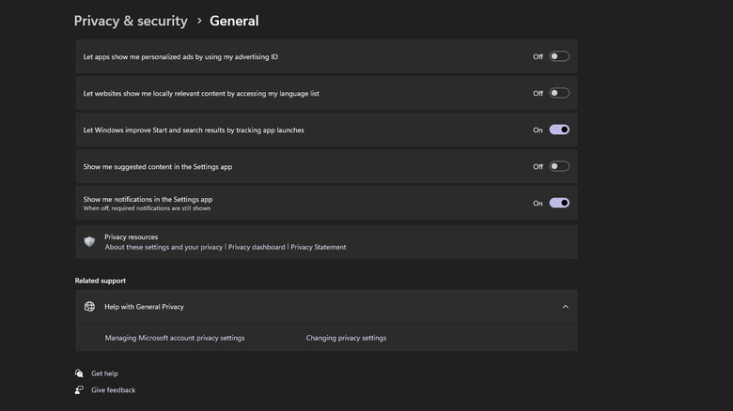Open the Privacy Statement link
This screenshot has width=733, height=411.
319,248
